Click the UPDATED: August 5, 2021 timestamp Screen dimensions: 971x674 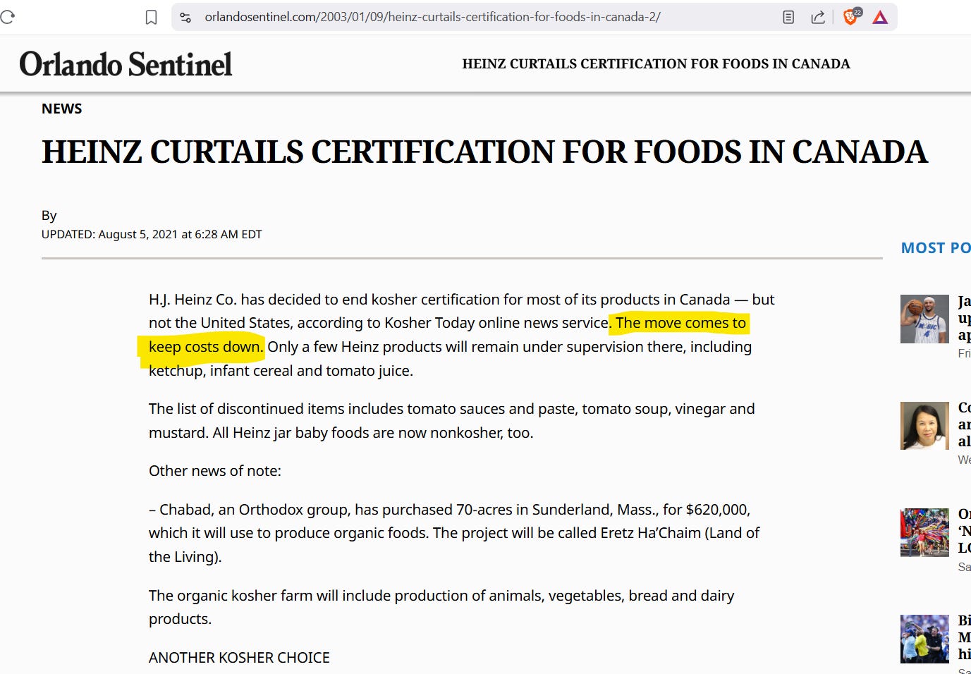(x=152, y=234)
